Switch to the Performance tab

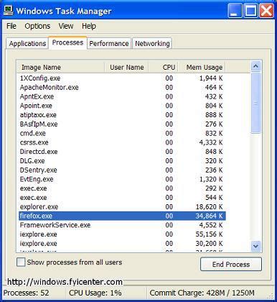109,43
